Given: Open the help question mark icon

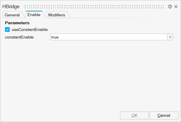Looking at the screenshot, I should [x=170, y=6].
